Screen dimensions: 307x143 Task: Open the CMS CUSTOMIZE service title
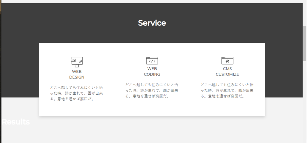[227, 72]
